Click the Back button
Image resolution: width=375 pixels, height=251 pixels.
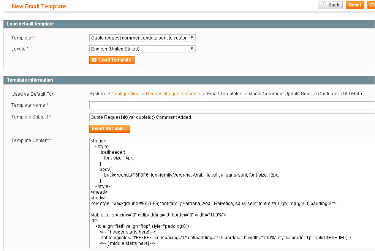tap(330, 5)
